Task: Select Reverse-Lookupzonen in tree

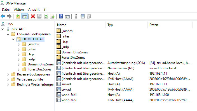Action: [33, 74]
